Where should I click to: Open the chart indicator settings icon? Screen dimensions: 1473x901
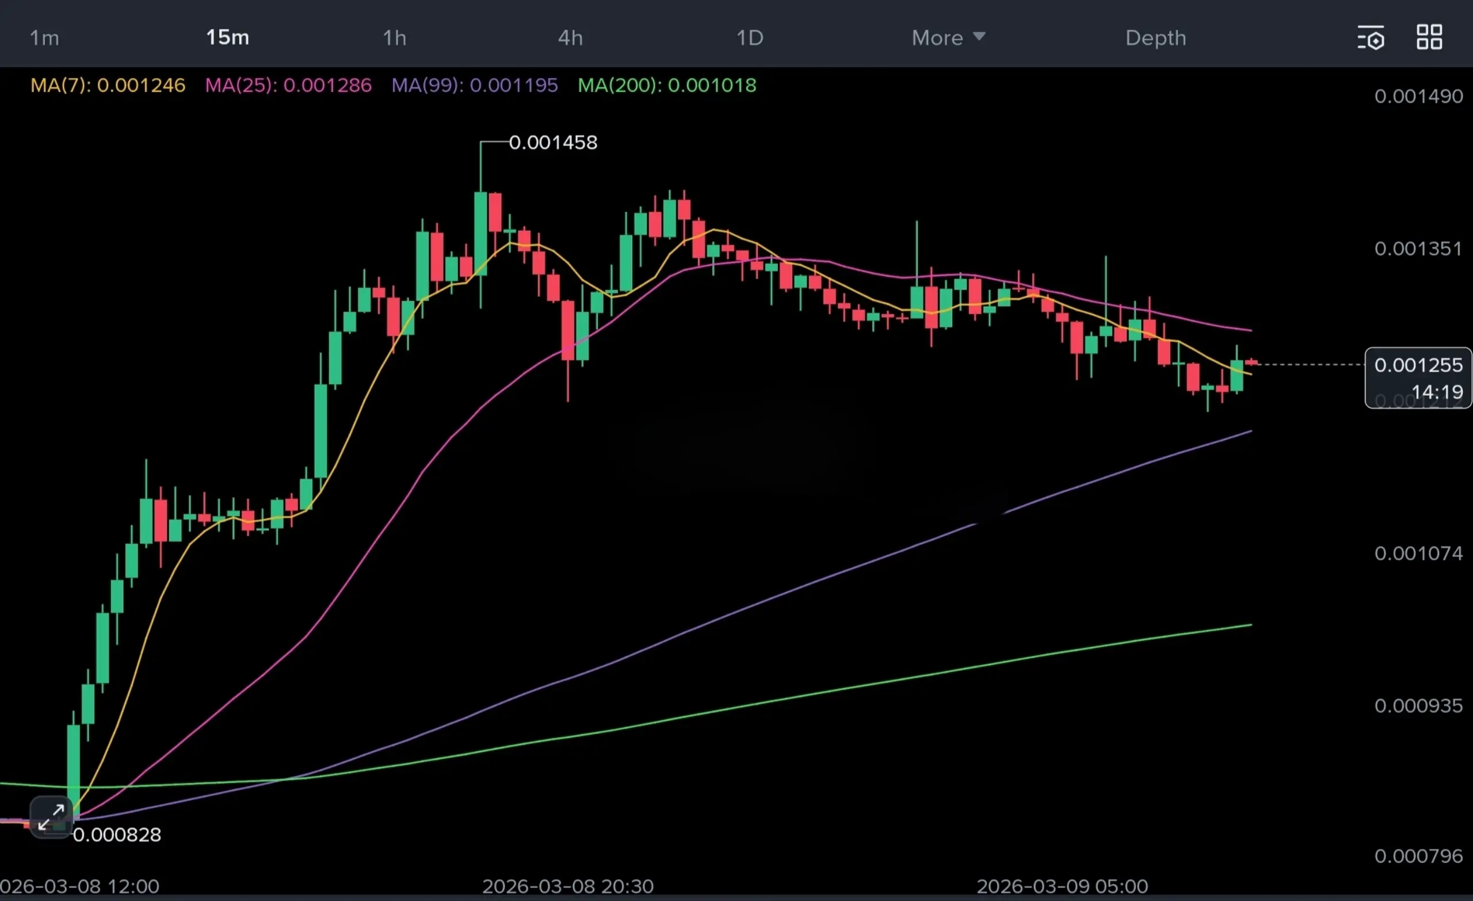1370,37
